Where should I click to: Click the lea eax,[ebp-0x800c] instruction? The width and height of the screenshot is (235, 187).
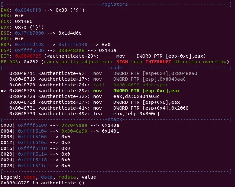pos(126,114)
